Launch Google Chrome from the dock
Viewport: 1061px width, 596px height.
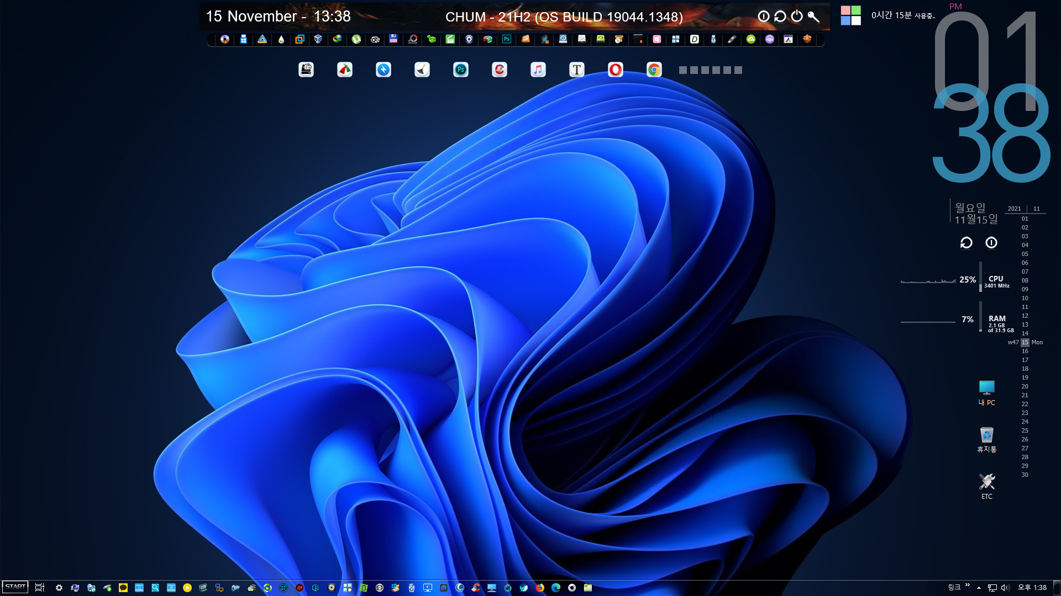tap(654, 70)
